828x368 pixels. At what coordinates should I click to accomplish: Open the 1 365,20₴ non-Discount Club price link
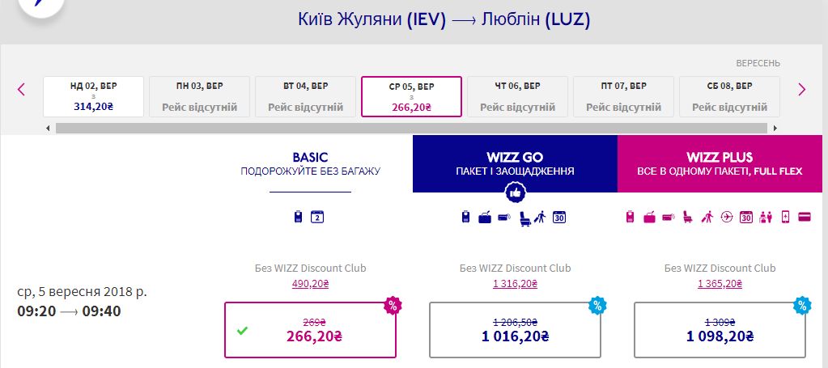tap(720, 283)
